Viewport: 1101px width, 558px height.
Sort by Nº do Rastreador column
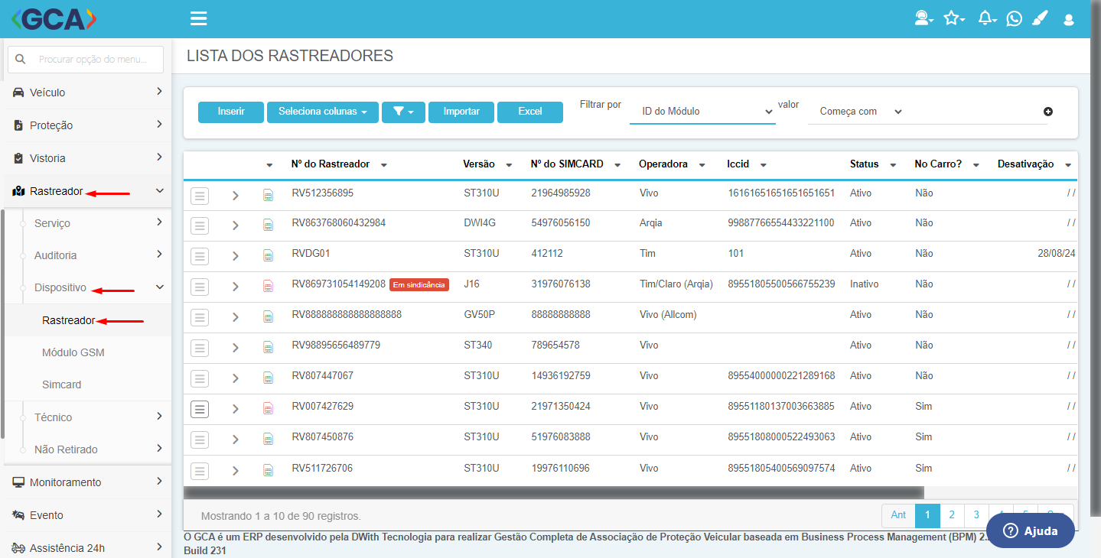point(339,164)
